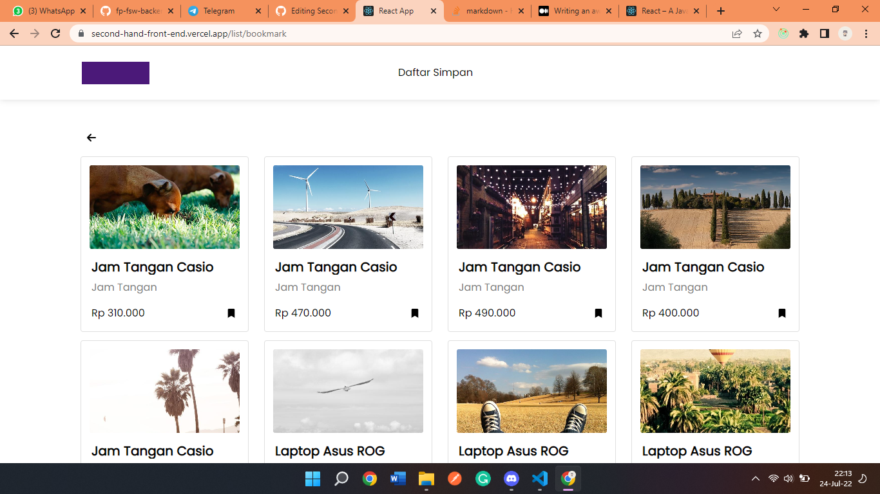Click the purple site logo in the header

point(115,73)
